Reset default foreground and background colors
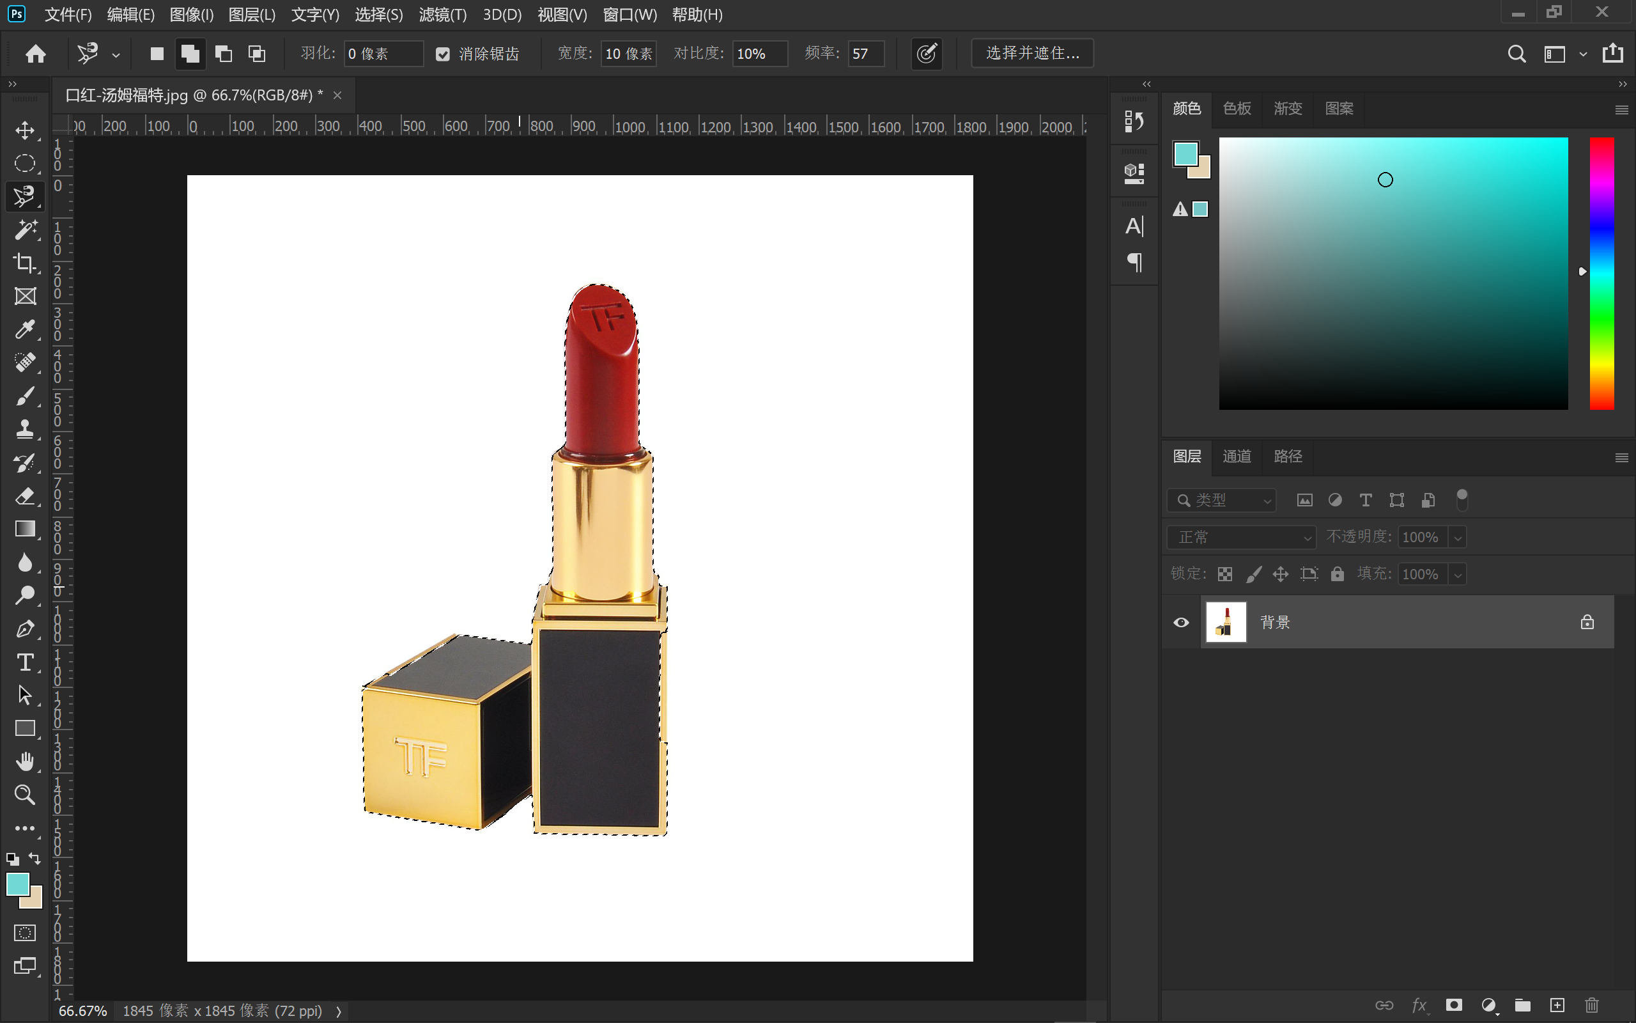This screenshot has height=1023, width=1636. [12, 860]
